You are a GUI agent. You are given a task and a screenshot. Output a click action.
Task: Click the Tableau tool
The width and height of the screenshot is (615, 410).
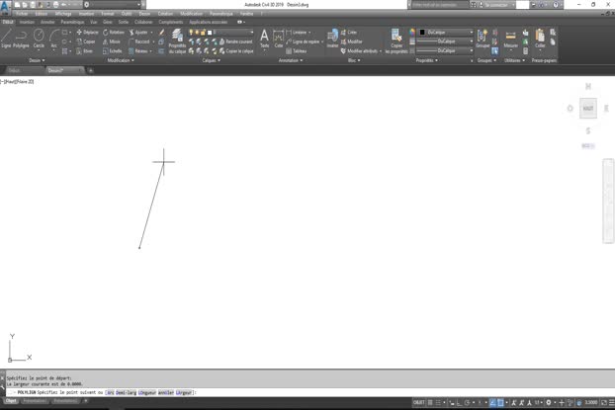coord(296,51)
